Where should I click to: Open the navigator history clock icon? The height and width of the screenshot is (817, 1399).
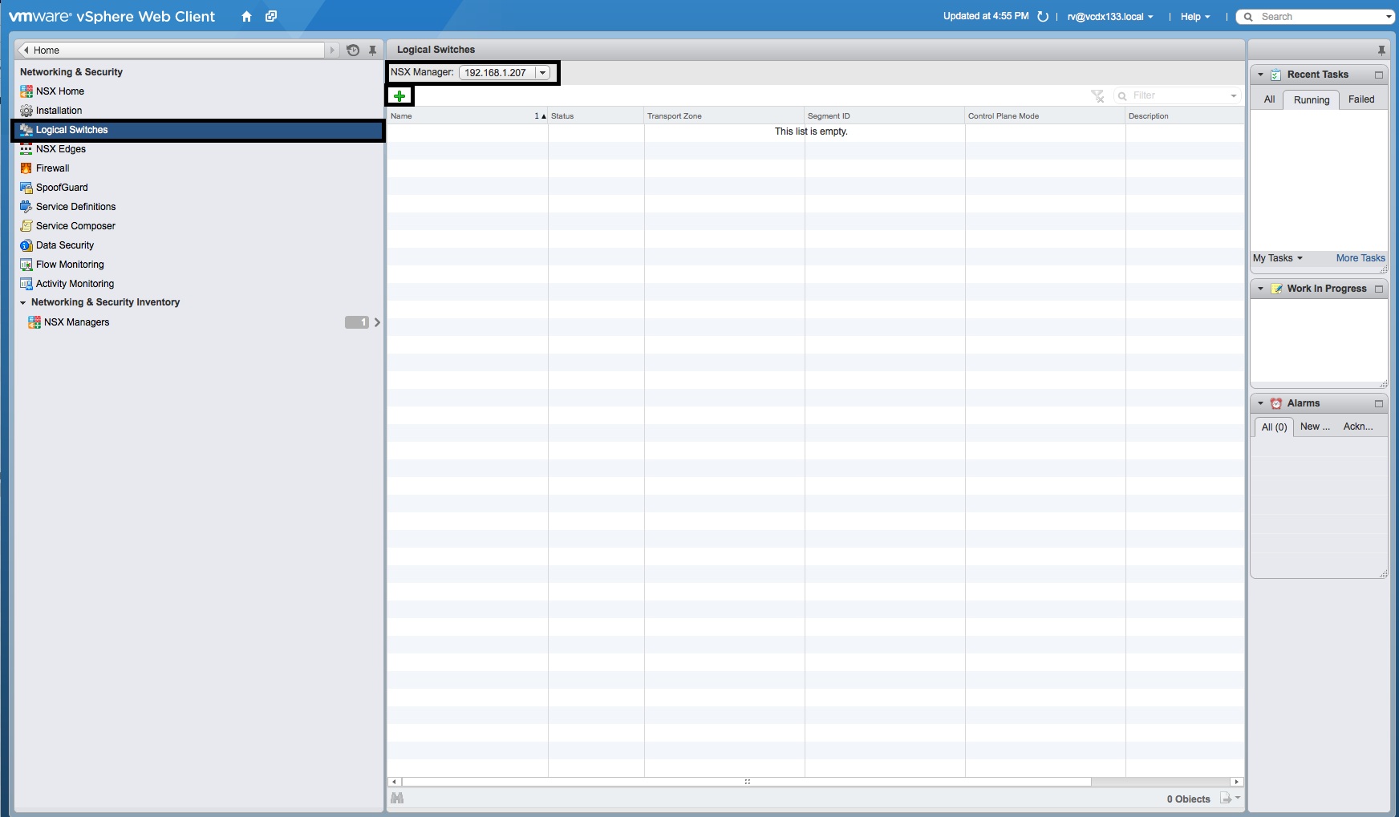point(353,50)
